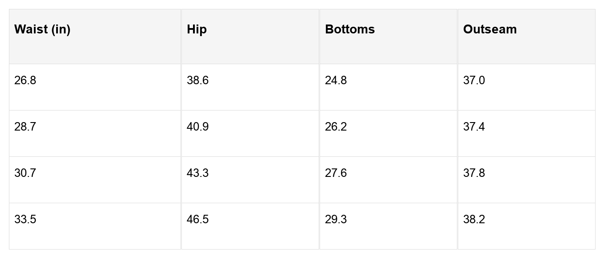Click hip measurement 38.6
Viewport: 604px width, 258px height.
click(250, 87)
